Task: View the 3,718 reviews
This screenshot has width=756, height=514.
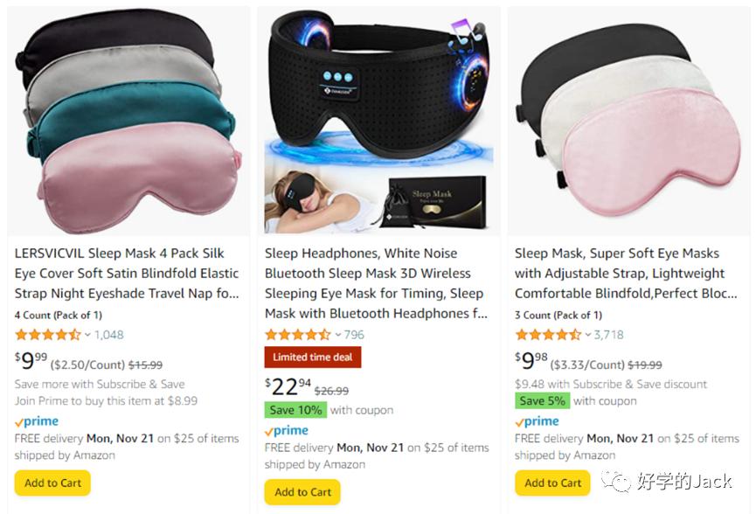Action: point(608,335)
